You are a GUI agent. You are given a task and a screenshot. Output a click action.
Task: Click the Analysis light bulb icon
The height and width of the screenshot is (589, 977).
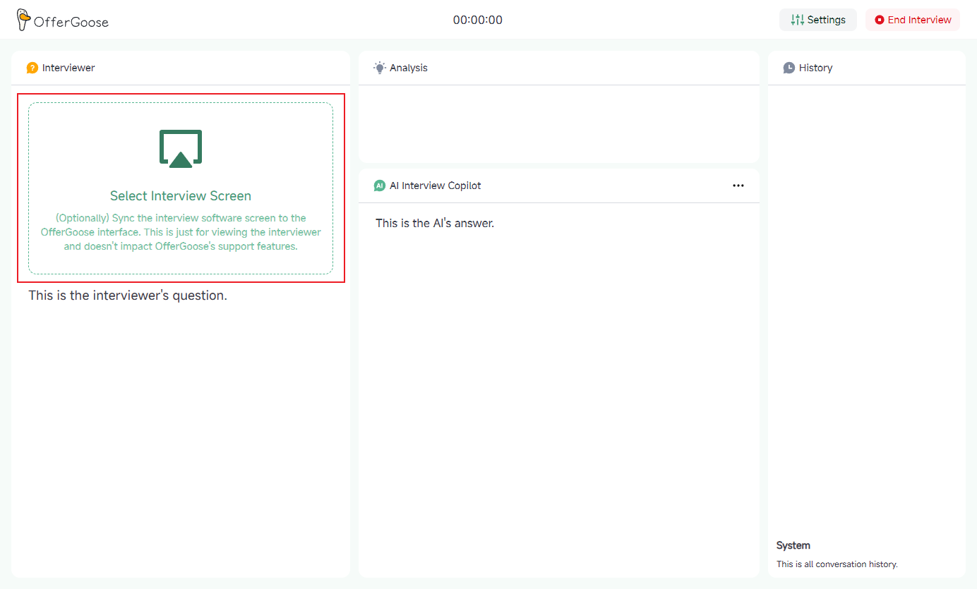pos(380,68)
